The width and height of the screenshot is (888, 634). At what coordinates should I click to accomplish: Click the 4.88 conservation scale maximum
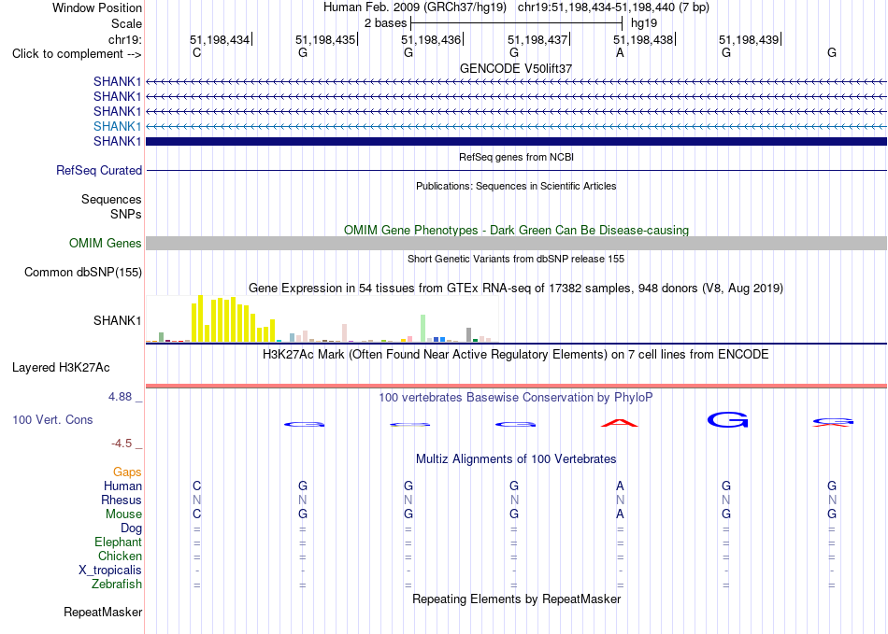[120, 397]
